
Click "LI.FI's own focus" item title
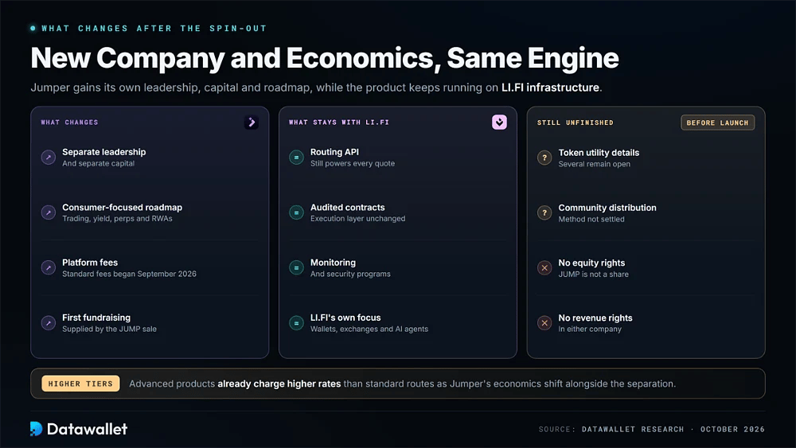pos(345,317)
